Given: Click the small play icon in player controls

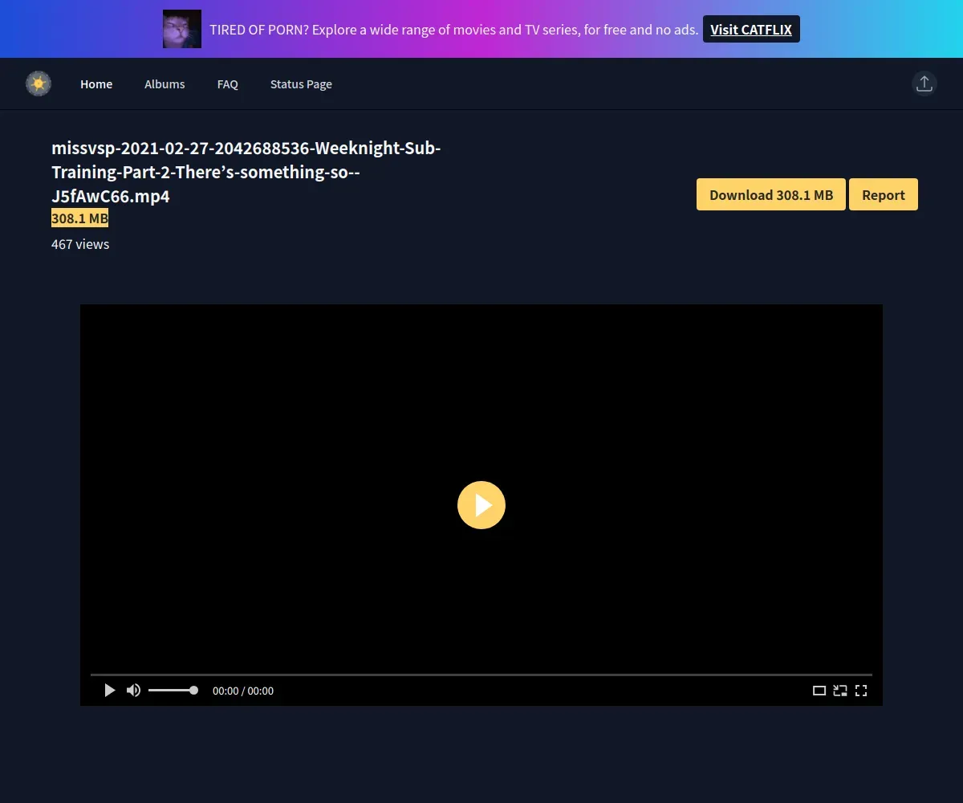Looking at the screenshot, I should (110, 691).
